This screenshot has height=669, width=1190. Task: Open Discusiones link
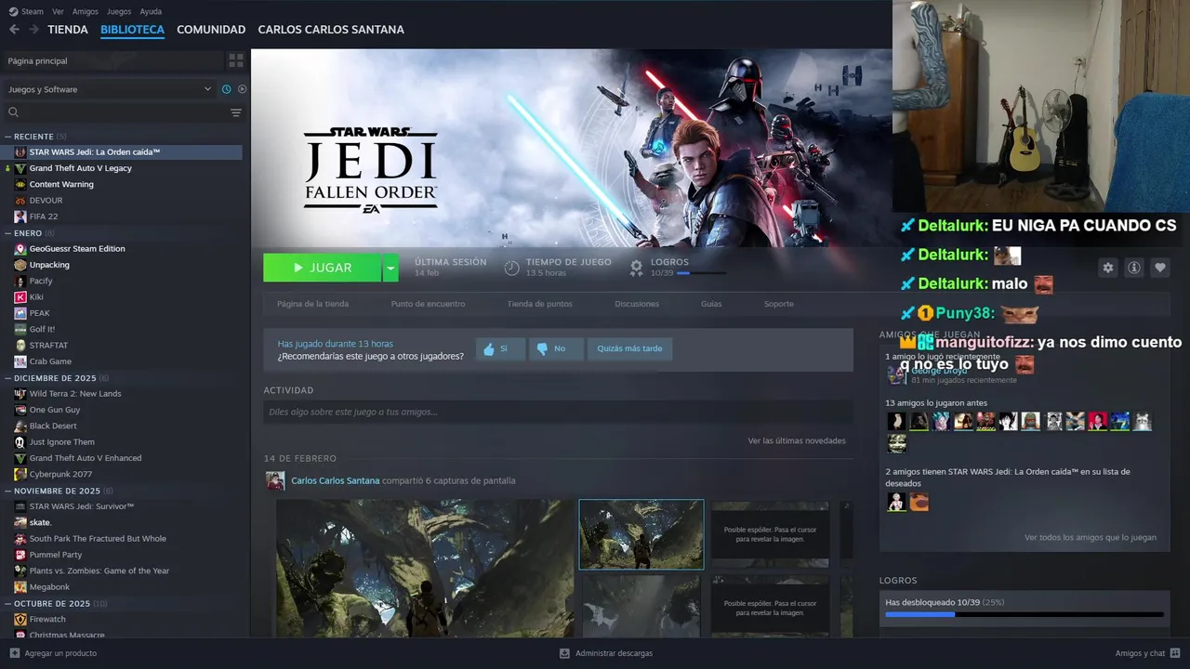click(637, 304)
